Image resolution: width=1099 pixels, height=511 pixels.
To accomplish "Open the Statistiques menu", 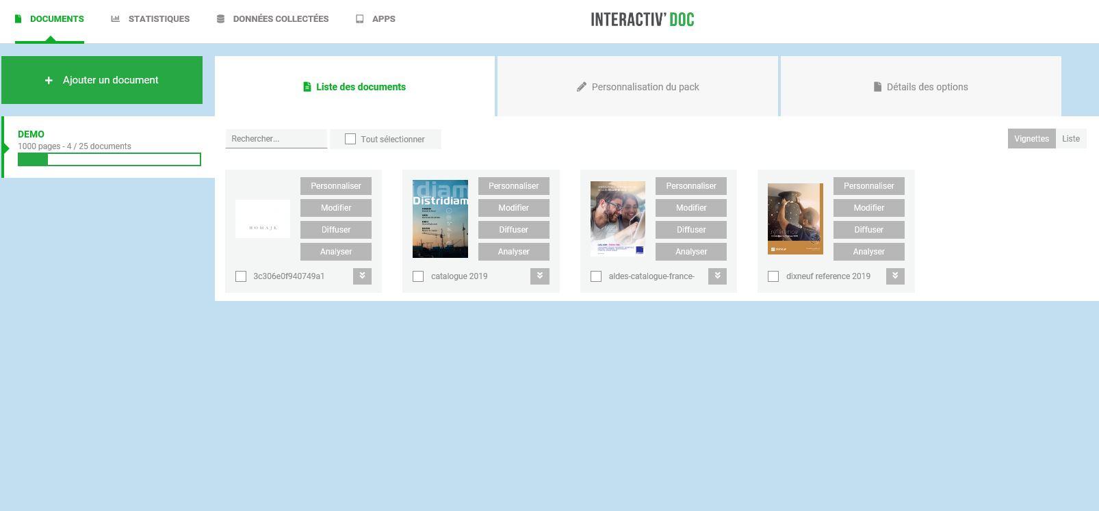I will coord(159,19).
